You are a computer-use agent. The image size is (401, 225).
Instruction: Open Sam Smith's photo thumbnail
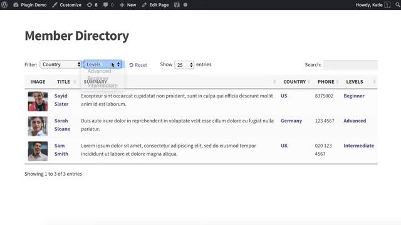[38, 151]
